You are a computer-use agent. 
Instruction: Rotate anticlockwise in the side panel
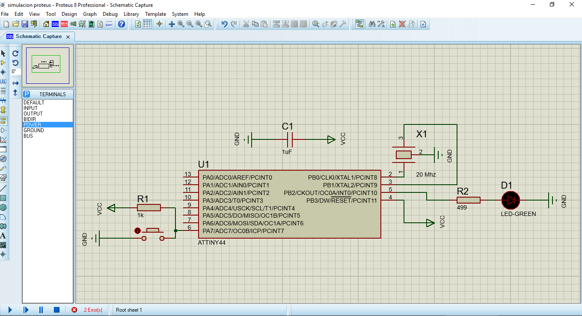pyautogui.click(x=15, y=62)
